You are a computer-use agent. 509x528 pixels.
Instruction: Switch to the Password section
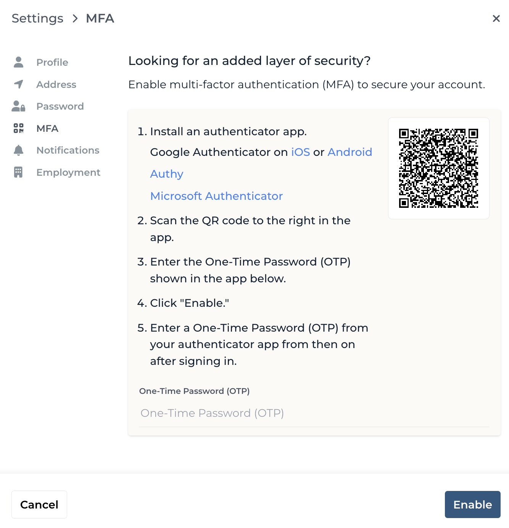pyautogui.click(x=60, y=106)
